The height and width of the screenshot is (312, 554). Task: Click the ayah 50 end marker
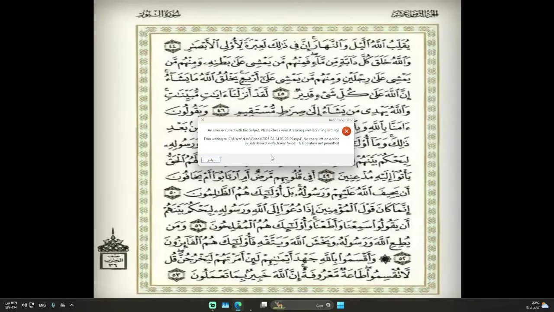pos(173,192)
